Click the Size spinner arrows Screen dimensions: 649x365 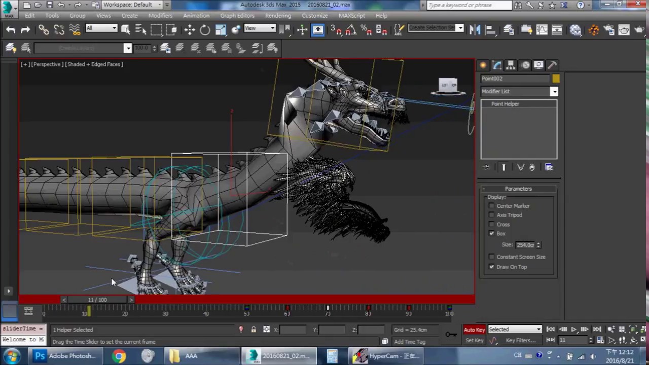click(538, 245)
